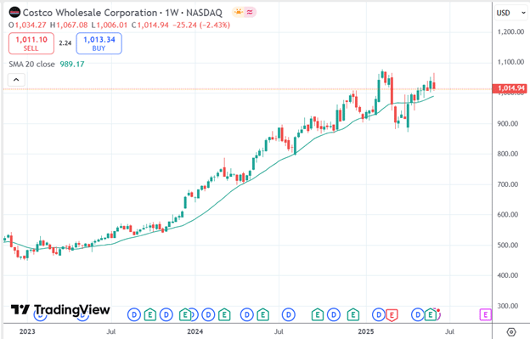Collapse the indicator legend with the chevron

click(x=16, y=80)
